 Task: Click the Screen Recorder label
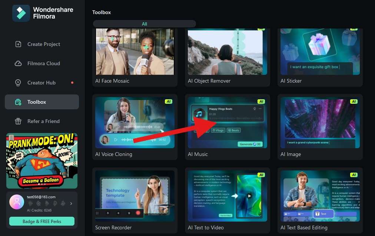[x=113, y=228]
